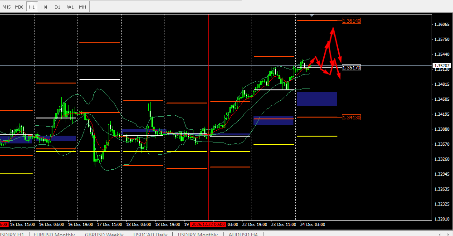The image size is (453, 236).
Task: Click the 1.33880 value on price axis
Action: (x=442, y=129)
